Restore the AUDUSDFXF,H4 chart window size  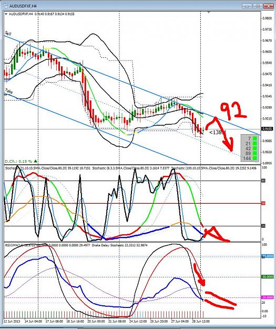[258, 6]
